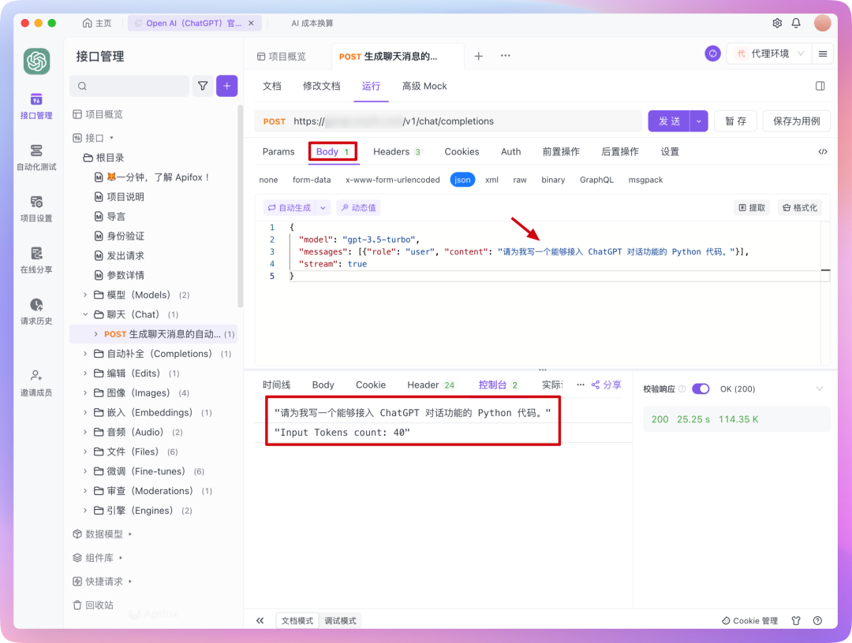This screenshot has height=643, width=852.
Task: Click the sidebar search input field
Action: click(x=130, y=86)
